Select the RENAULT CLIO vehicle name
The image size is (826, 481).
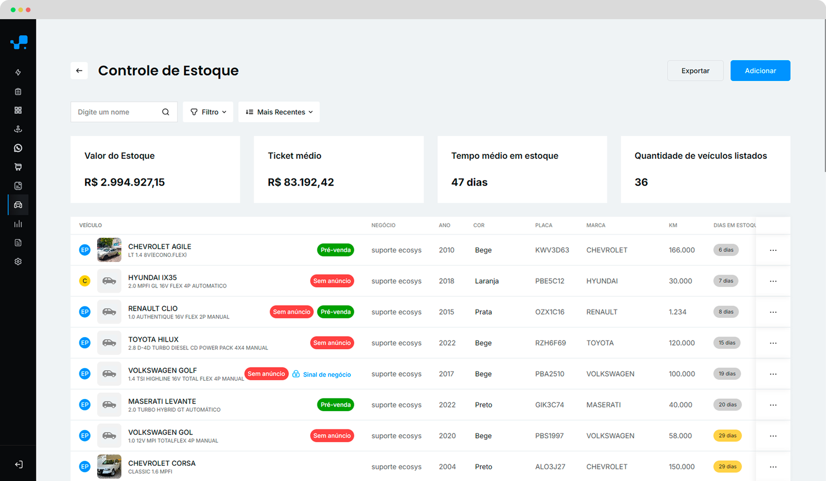click(x=153, y=309)
